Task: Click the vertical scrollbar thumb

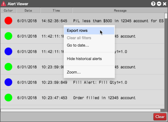Action: (x=166, y=16)
